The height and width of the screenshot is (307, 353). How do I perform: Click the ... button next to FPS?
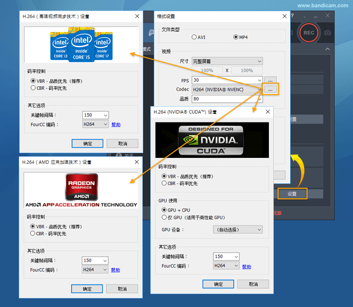(x=270, y=80)
